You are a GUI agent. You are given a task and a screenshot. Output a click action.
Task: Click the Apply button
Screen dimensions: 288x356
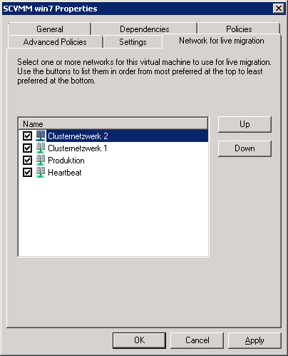coord(254,340)
